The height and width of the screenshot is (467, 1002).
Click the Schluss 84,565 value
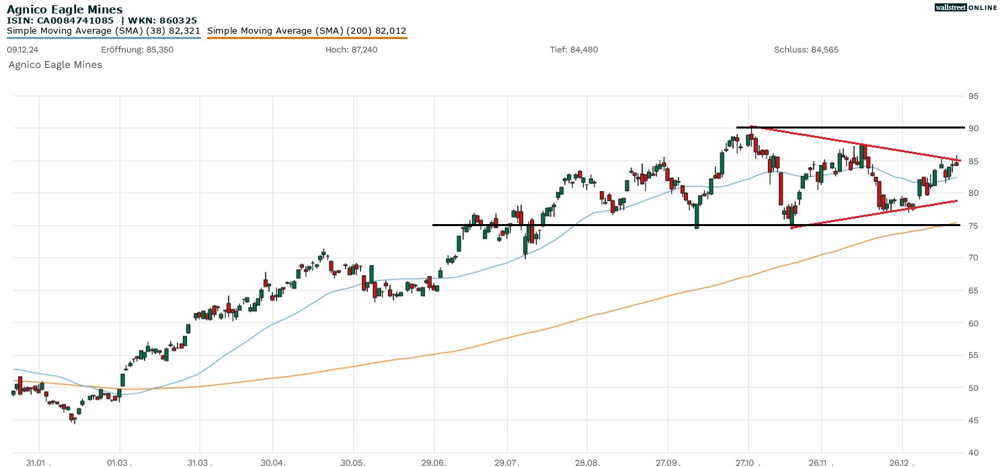806,50
